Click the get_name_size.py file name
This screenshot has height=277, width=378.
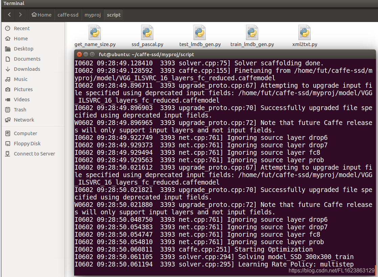point(95,44)
